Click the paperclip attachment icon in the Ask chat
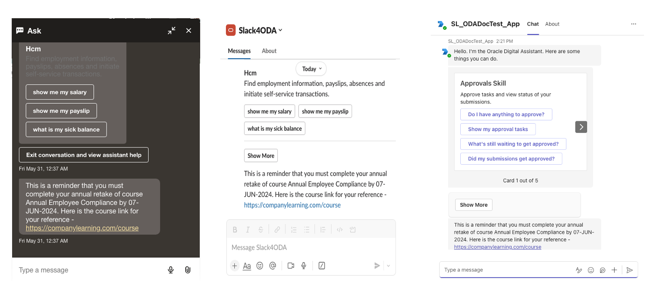Screen dimensions: 652x293 (x=188, y=270)
